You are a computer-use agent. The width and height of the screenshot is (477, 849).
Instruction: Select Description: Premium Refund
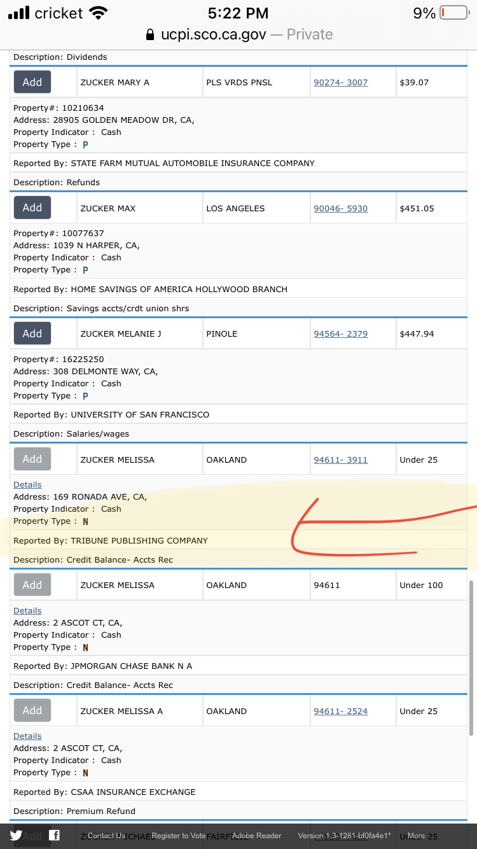(74, 811)
